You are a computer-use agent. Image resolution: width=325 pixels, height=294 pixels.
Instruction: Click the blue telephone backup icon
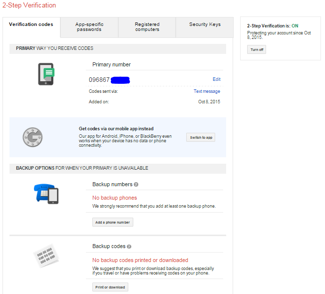click(46, 193)
